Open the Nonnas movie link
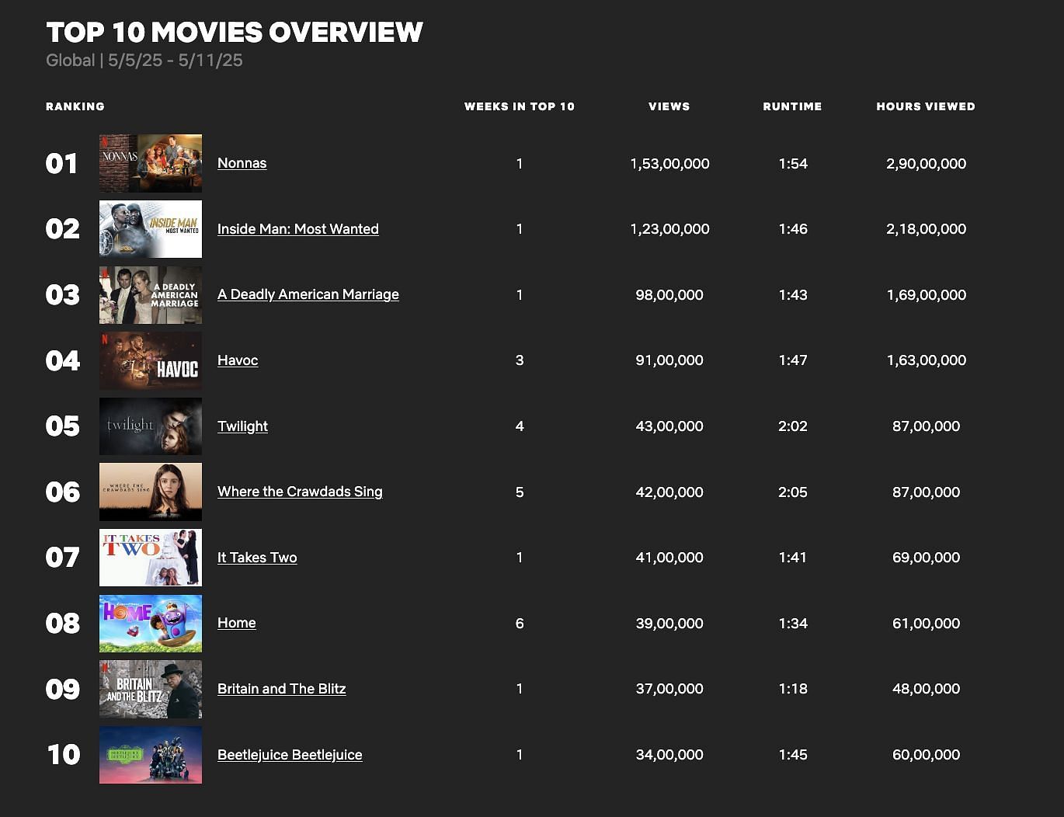The height and width of the screenshot is (817, 1064). pos(242,163)
